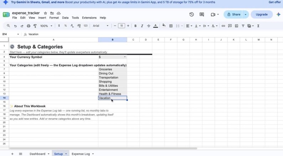Toggle strikethrough formatting
The width and height of the screenshot is (283, 156).
click(149, 26)
